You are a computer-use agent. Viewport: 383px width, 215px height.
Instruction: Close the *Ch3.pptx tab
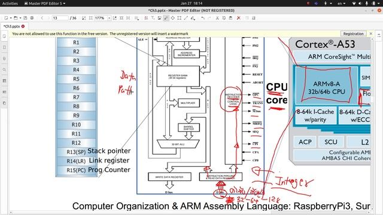pos(23,26)
